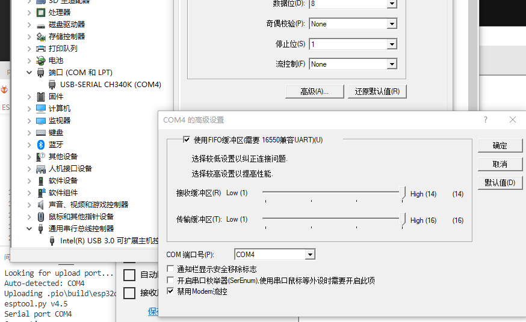The width and height of the screenshot is (526, 322).
Task: Click the 还原默认值(R) restore defaults button
Action: (377, 92)
